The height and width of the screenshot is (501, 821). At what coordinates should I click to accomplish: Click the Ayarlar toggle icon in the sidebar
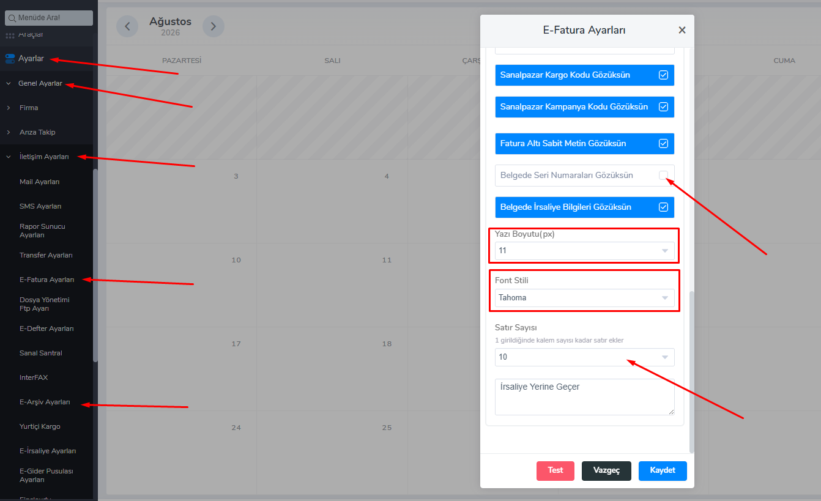coord(10,59)
